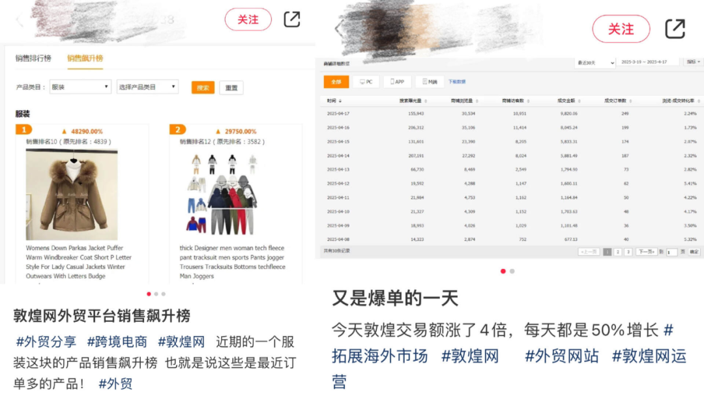Click the 下载数据 download link
This screenshot has height=396, width=704.
pyautogui.click(x=457, y=81)
